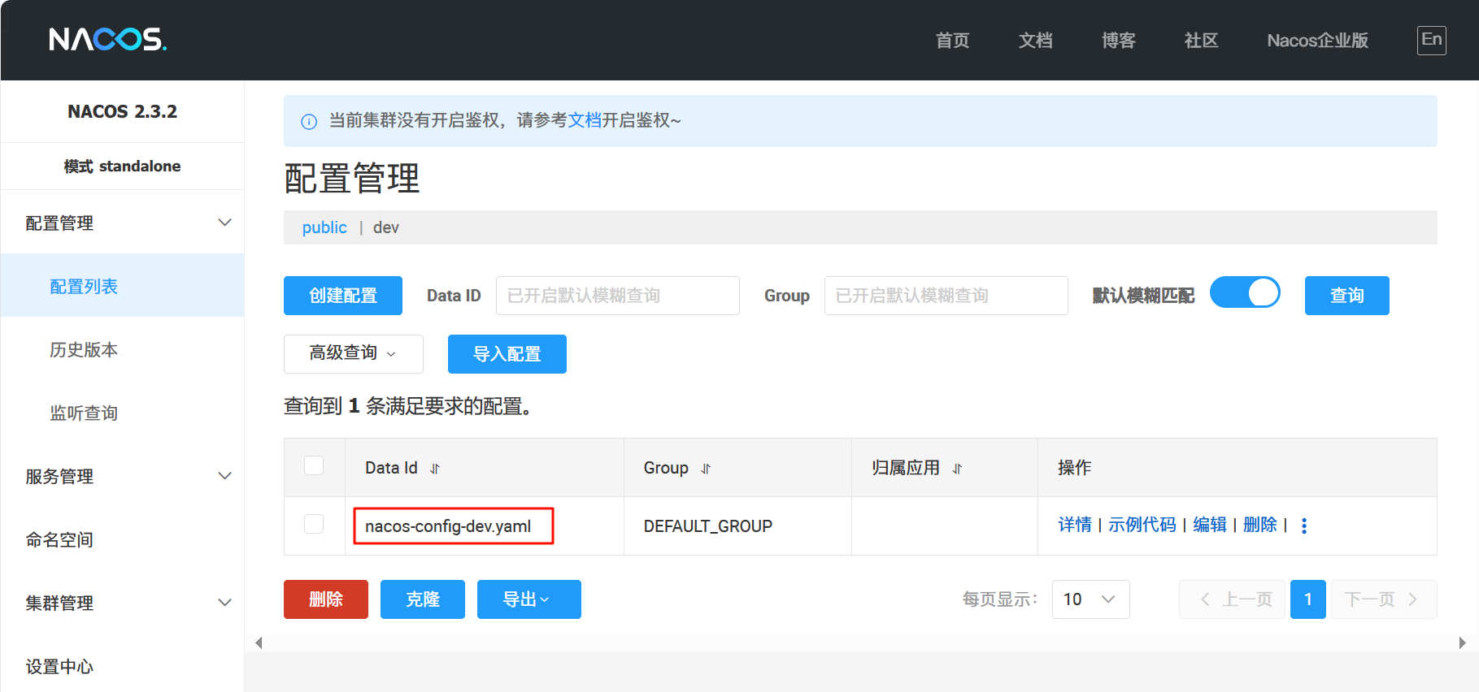Click 克隆 button
This screenshot has width=1479, height=692.
click(x=423, y=599)
